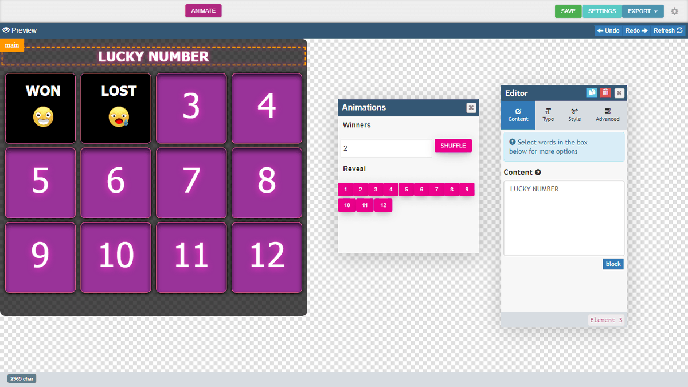The image size is (688, 387).
Task: Reveal tile number 5
Action: (x=406, y=189)
